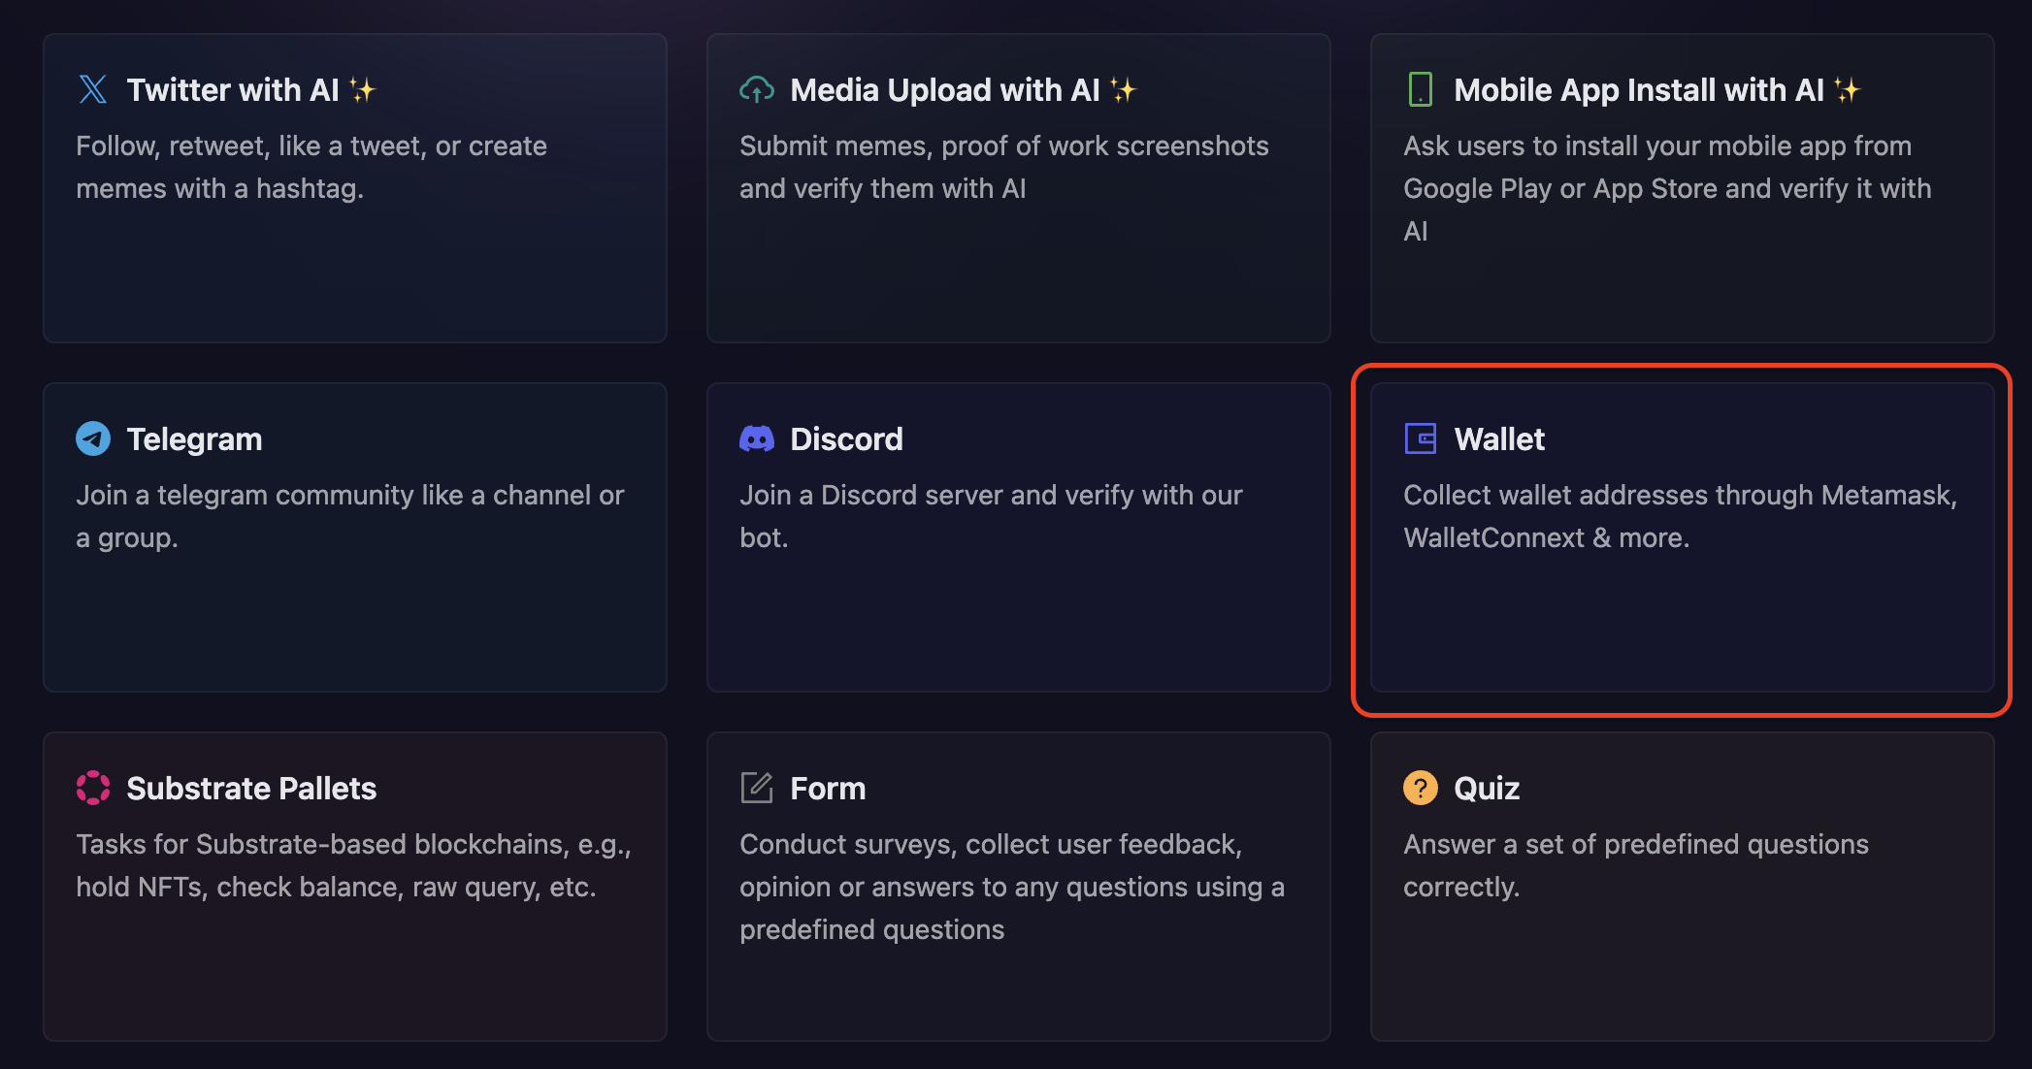
Task: Click the Discord logo icon
Action: point(756,438)
